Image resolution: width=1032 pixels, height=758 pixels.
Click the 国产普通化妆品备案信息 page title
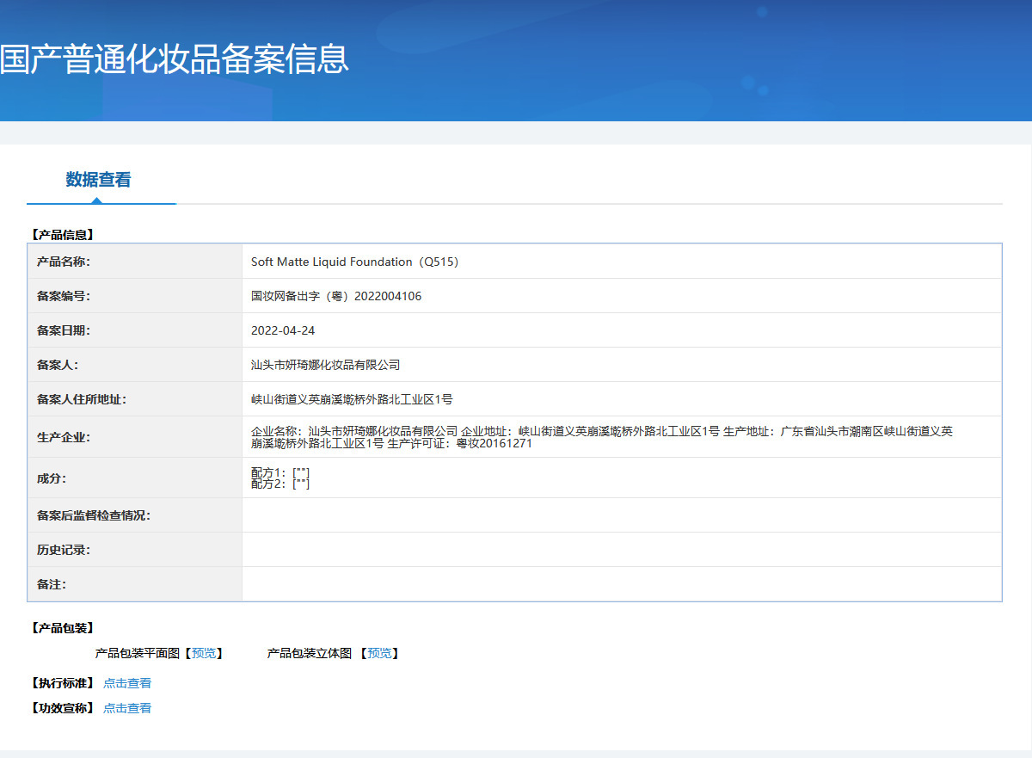point(175,59)
